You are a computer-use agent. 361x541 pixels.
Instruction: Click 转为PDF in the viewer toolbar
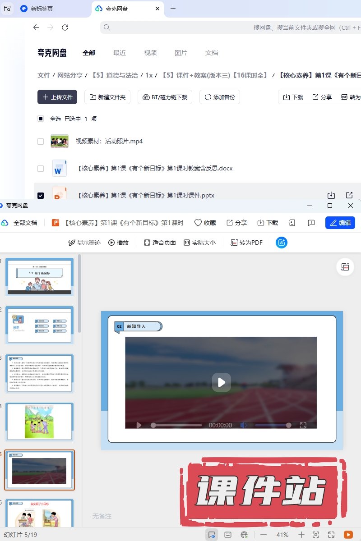(x=246, y=243)
